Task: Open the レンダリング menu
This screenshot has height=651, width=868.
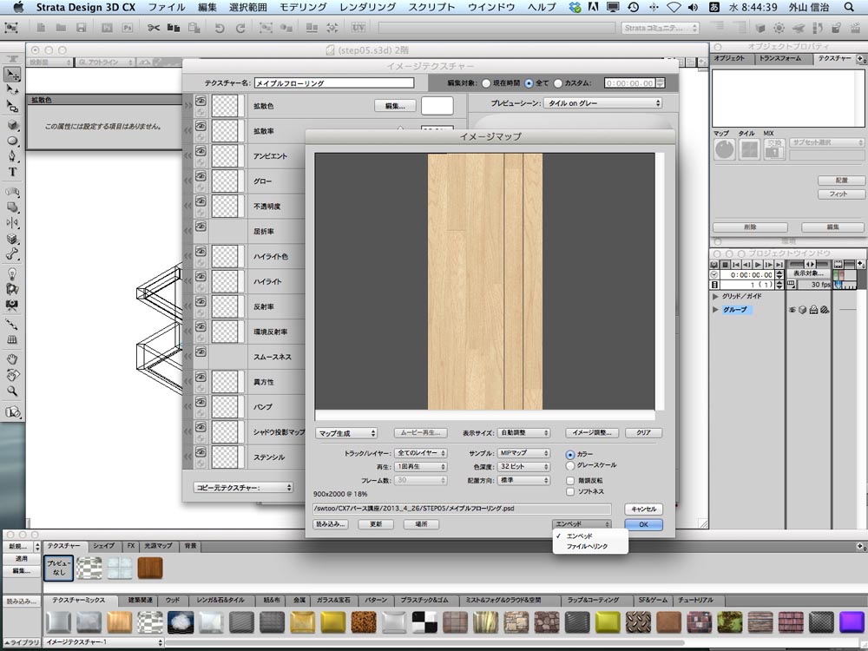Action: tap(367, 7)
